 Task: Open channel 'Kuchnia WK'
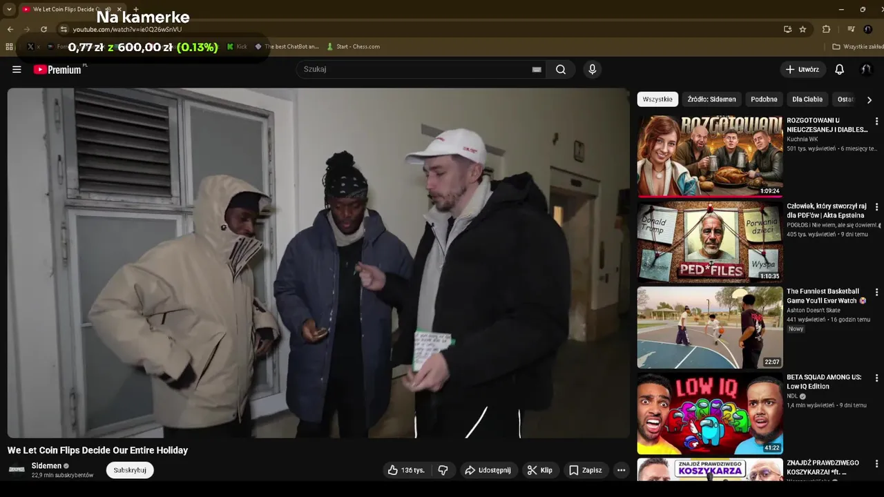pos(802,139)
